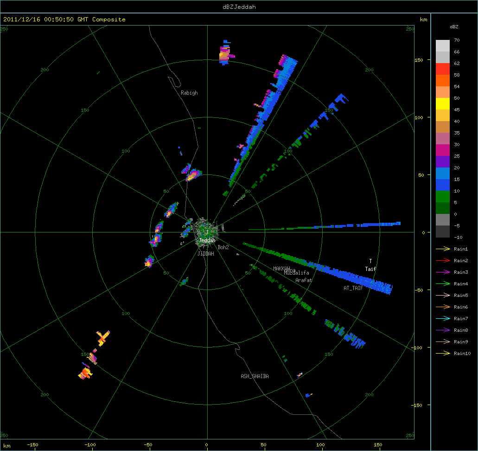This screenshot has width=478, height=451.
Task: Click the km unit label at bottom left
Action: (x=6, y=446)
